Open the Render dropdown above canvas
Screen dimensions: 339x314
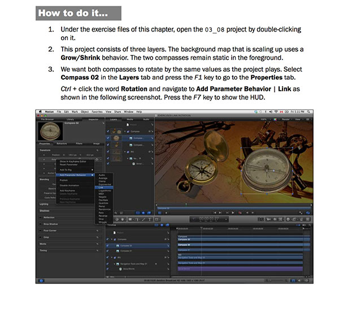[x=286, y=119]
